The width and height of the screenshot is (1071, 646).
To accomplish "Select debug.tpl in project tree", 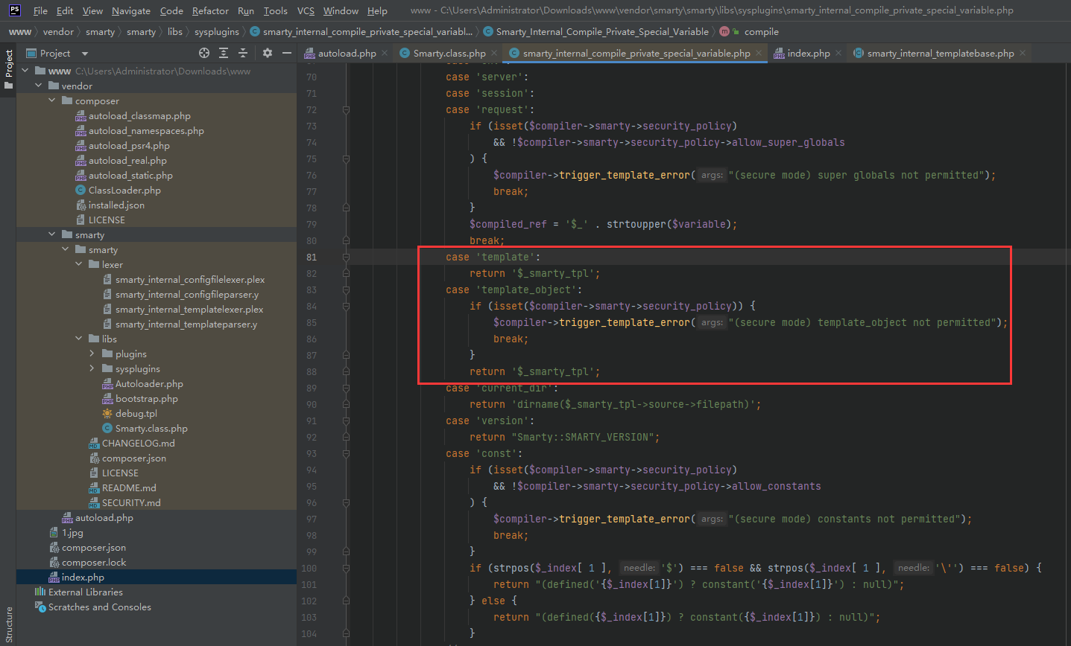I will (x=136, y=413).
